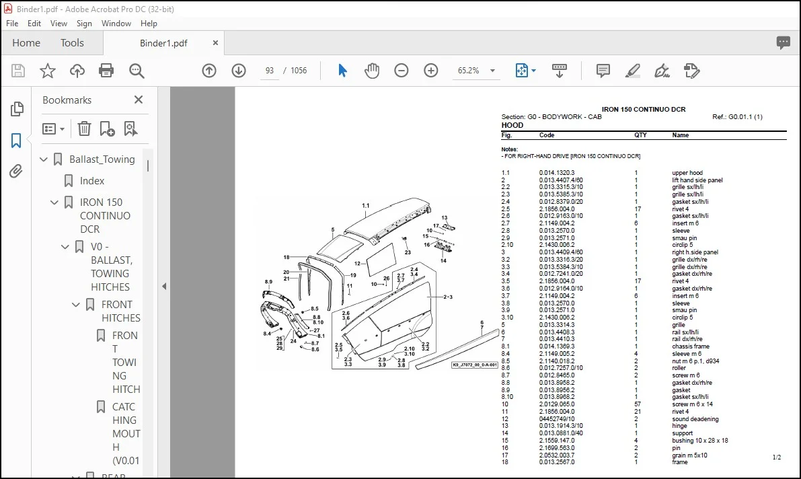Click the upload to cloud icon

[x=77, y=71]
